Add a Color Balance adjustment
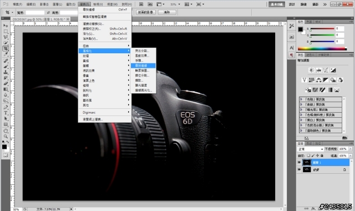 pos(318,80)
